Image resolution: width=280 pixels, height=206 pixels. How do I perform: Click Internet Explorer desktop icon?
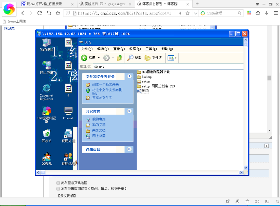pyautogui.click(x=47, y=92)
